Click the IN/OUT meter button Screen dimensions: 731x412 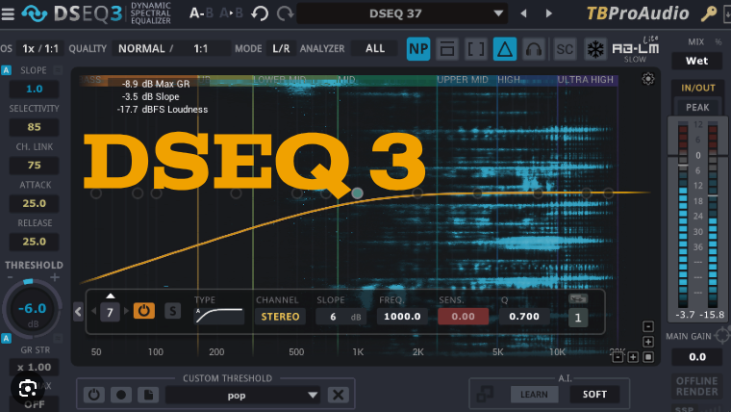tap(698, 88)
